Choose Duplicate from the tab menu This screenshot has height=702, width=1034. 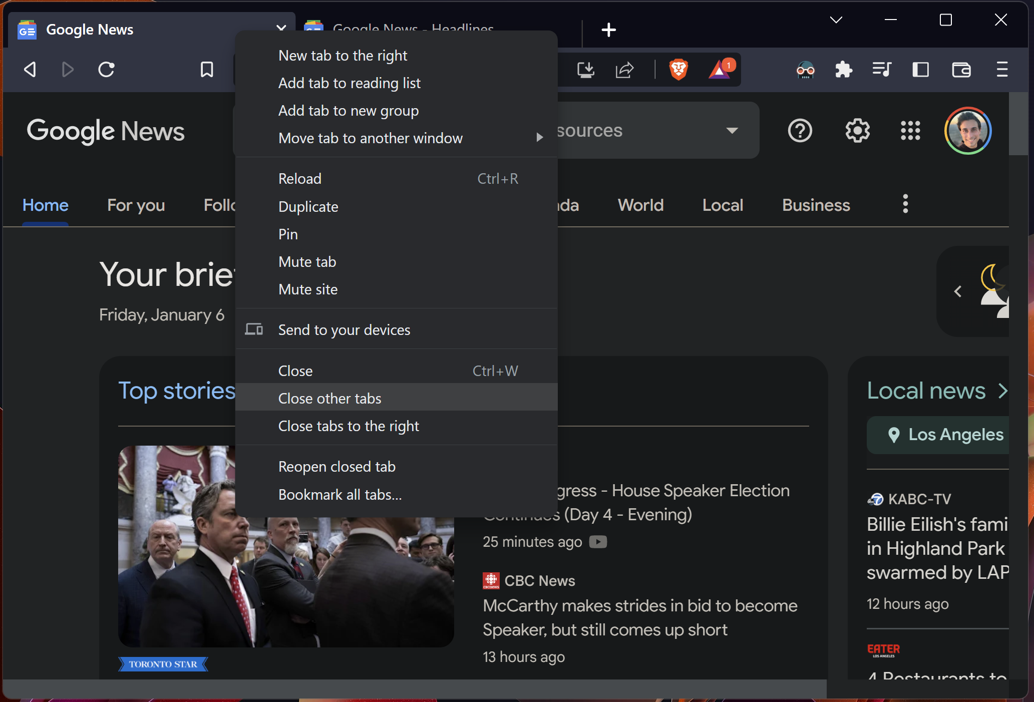click(396, 207)
